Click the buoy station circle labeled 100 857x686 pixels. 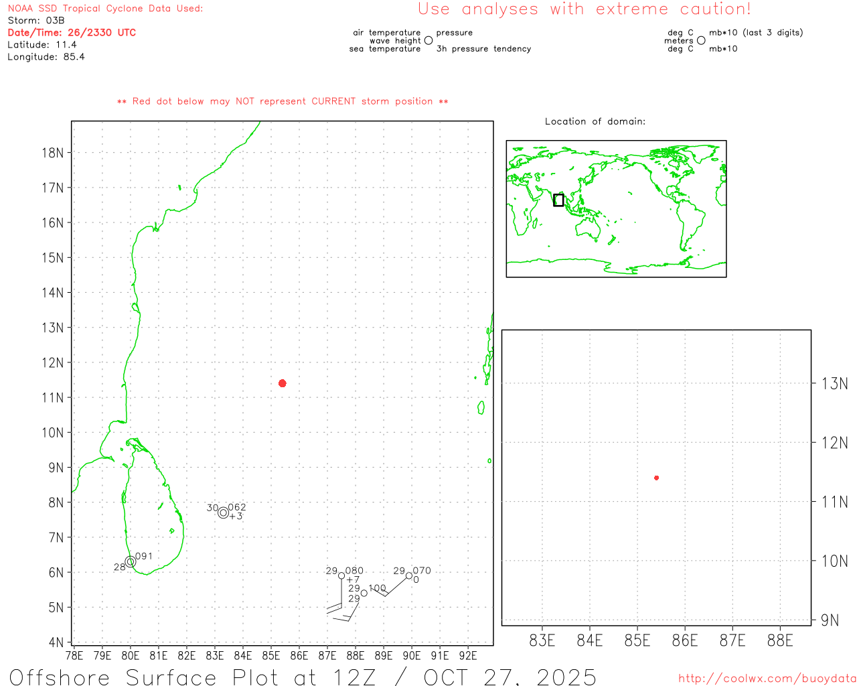[364, 593]
